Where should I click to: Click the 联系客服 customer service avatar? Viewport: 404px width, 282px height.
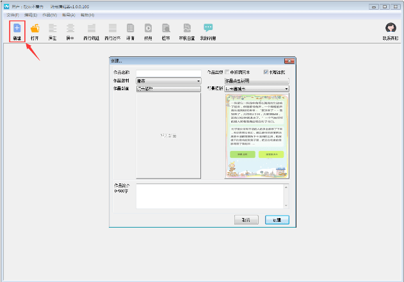point(390,29)
